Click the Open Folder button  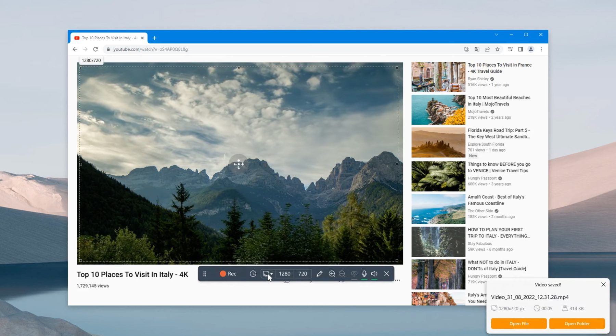pos(577,323)
